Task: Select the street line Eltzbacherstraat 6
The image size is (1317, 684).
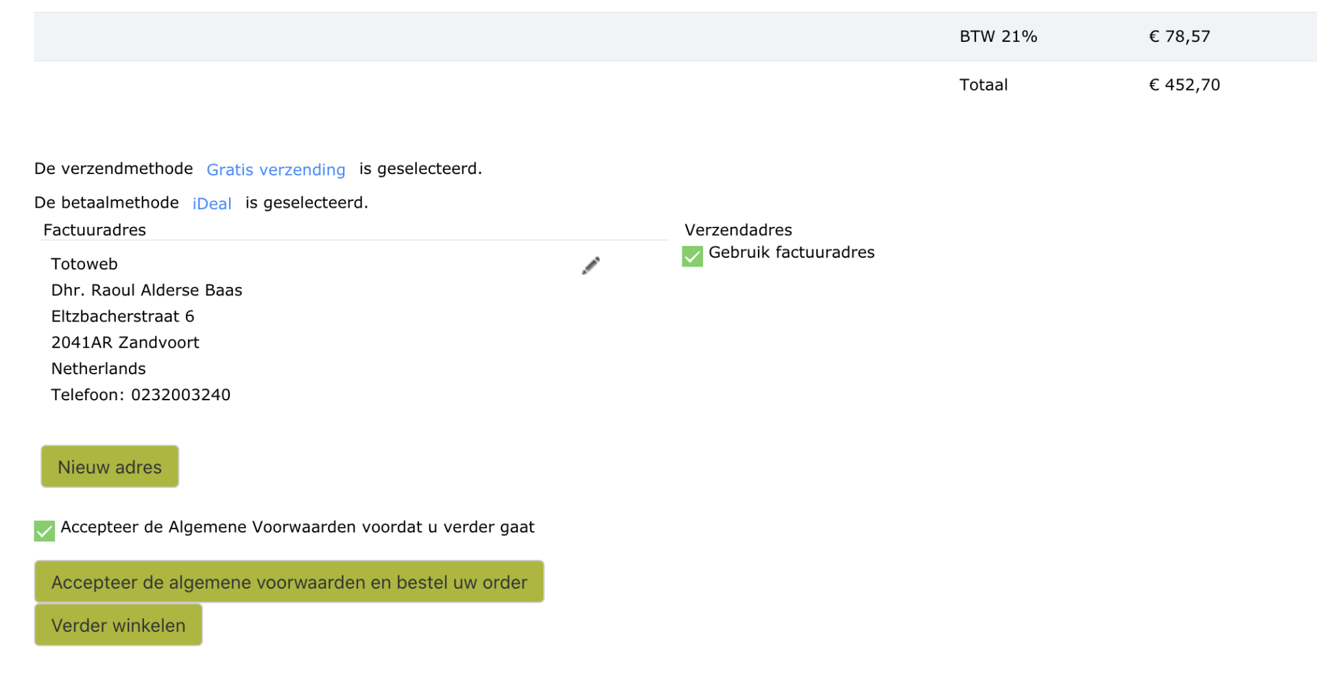Action: (123, 317)
